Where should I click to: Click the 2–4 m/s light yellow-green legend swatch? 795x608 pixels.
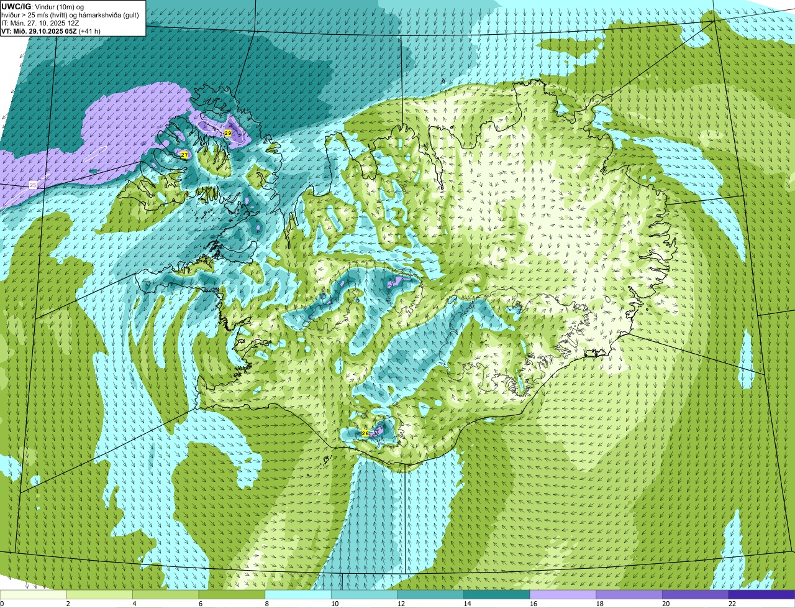99,594
